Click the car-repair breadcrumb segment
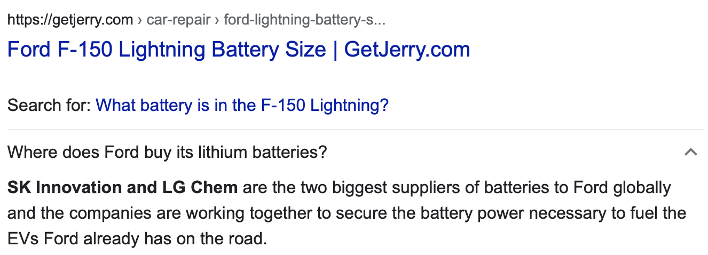The height and width of the screenshot is (255, 708). coord(178,20)
